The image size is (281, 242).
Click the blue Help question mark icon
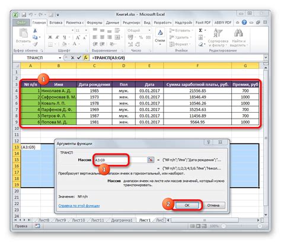point(244,23)
